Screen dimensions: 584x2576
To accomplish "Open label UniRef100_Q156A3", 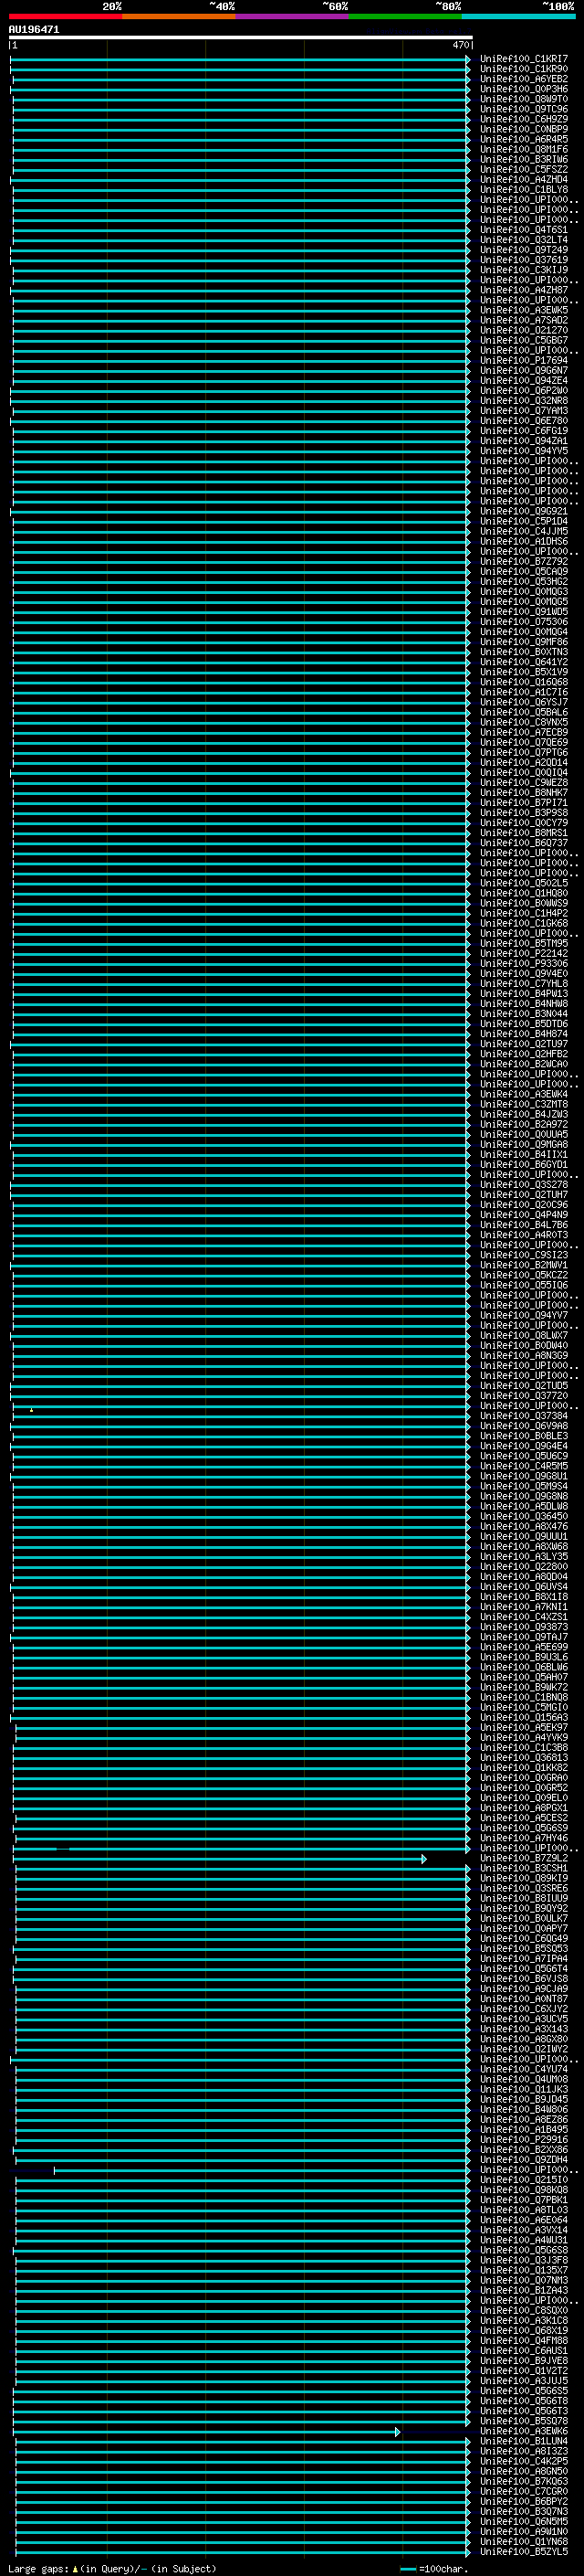I will tap(523, 1718).
